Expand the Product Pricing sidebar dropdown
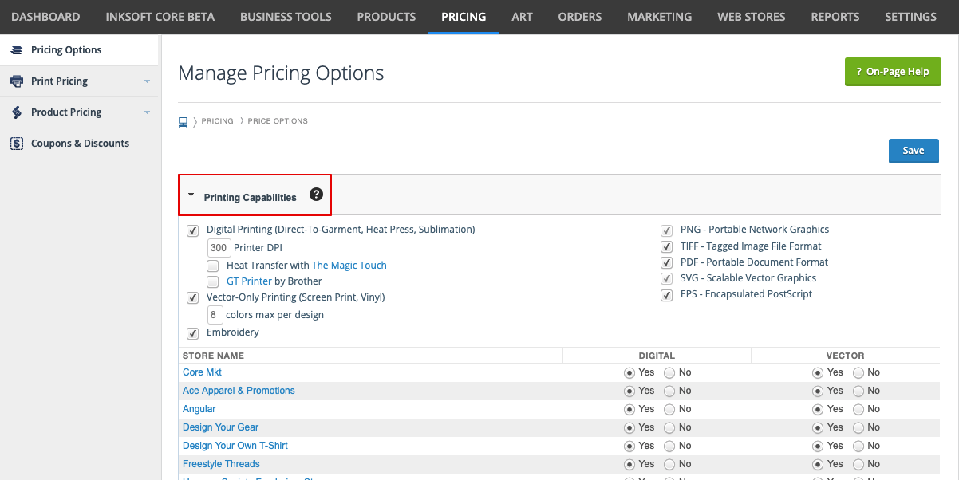This screenshot has height=480, width=959. coord(146,112)
